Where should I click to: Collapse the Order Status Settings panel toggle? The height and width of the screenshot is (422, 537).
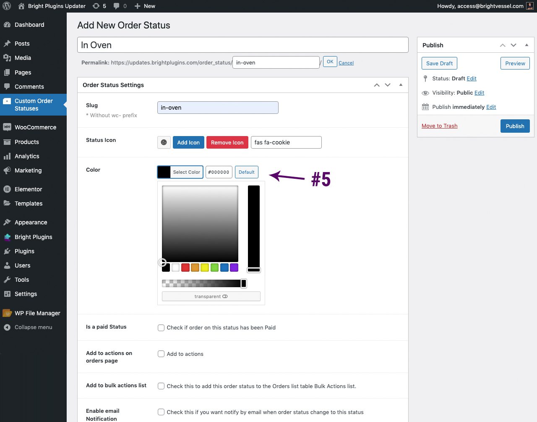(401, 85)
